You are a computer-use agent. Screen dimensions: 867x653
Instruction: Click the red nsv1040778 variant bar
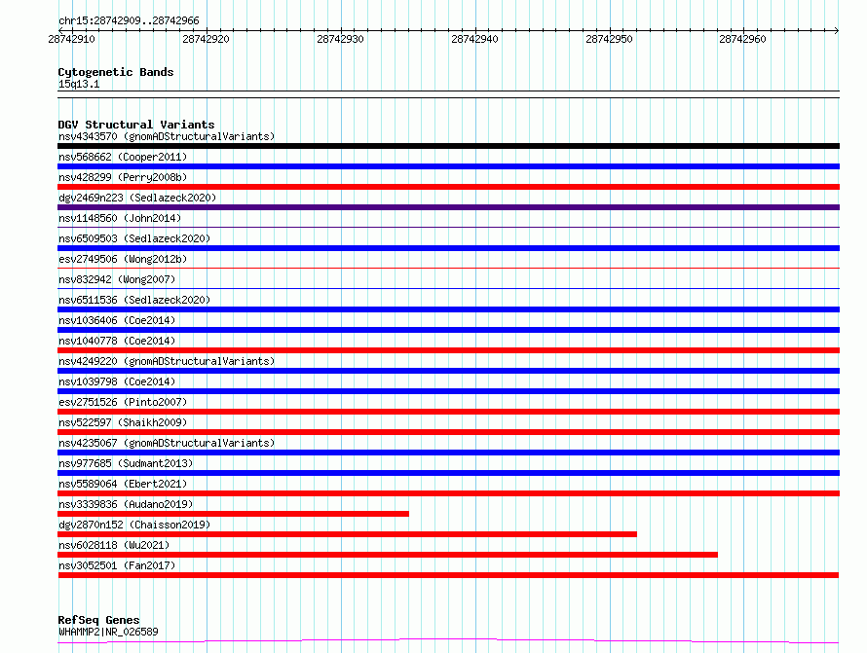(x=448, y=350)
